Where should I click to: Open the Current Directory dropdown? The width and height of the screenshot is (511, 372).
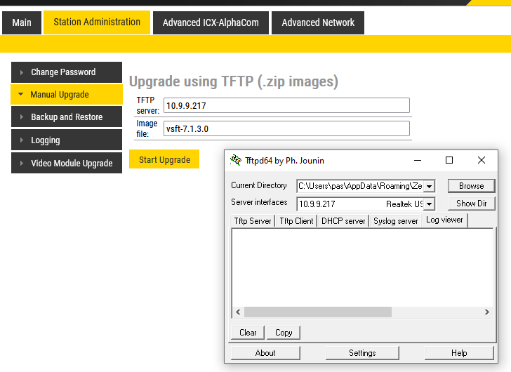coord(430,186)
